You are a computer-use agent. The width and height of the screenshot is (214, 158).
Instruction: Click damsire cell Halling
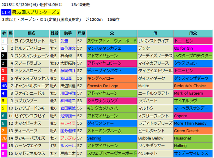click(193, 146)
